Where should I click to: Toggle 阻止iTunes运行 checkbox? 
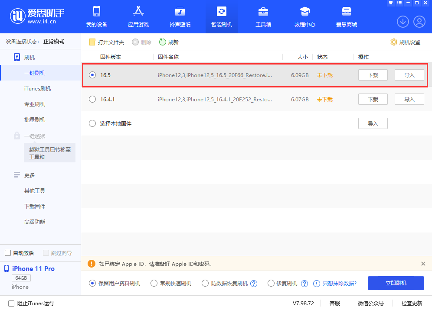[11, 304]
